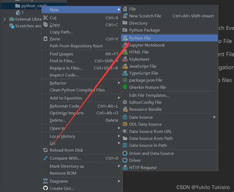Click the Paste clipboard icon
Screen dimensions: 234x192
(x=45, y=39)
